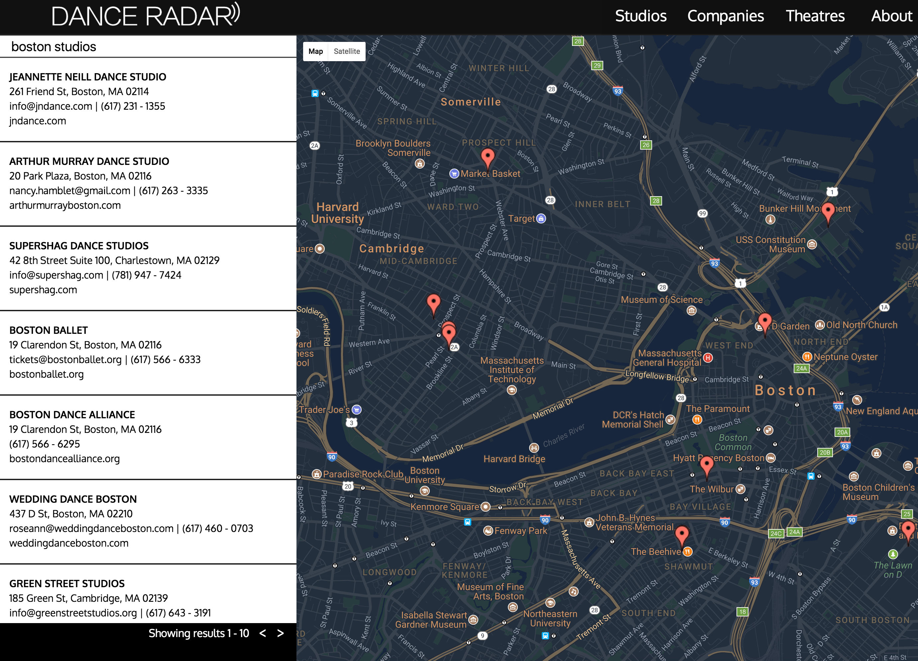Click the boston studios search field
This screenshot has height=661, width=918.
click(x=148, y=47)
